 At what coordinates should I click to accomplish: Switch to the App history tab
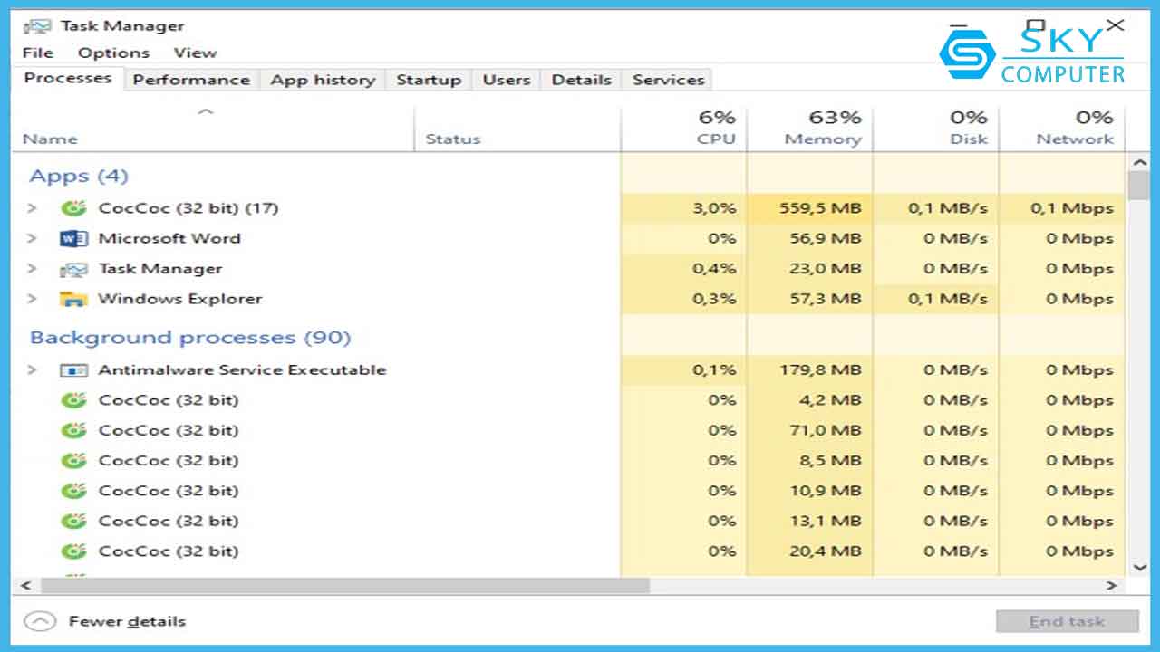pos(323,80)
